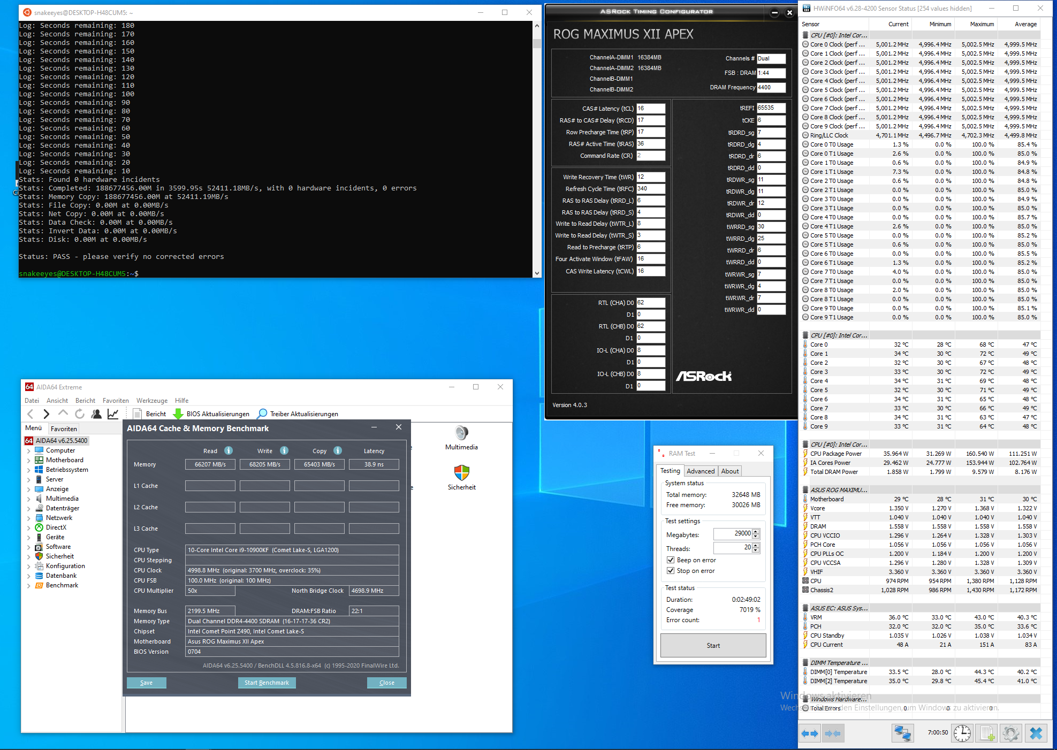Screen dimensions: 1057x750
Task: Click Start button in RAM Test
Action: click(x=713, y=645)
